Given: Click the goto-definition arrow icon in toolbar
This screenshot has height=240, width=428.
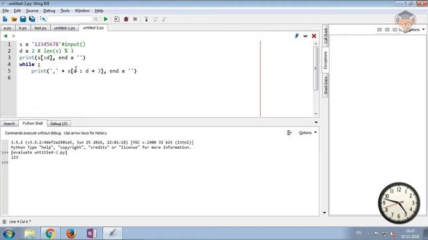Looking at the screenshot, I should (43, 19).
